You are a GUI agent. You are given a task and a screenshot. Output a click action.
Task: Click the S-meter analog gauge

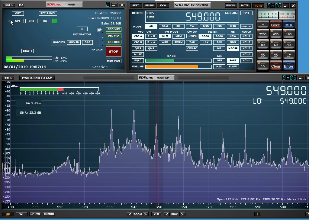276,15
